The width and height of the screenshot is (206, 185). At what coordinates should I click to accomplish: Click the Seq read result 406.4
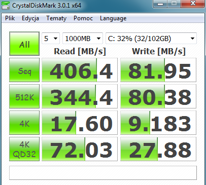[80, 70]
